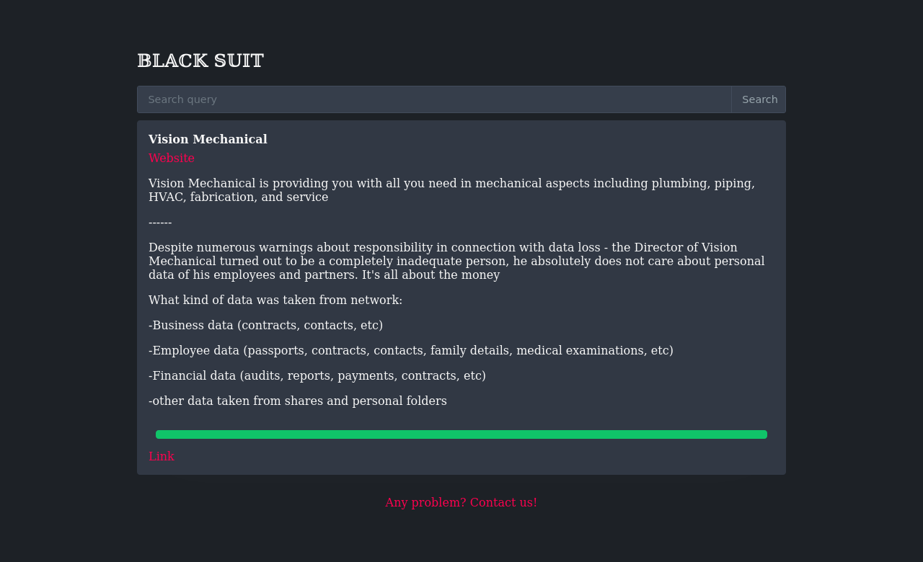This screenshot has width=923, height=562.
Task: Click the green progress bar
Action: (461, 434)
